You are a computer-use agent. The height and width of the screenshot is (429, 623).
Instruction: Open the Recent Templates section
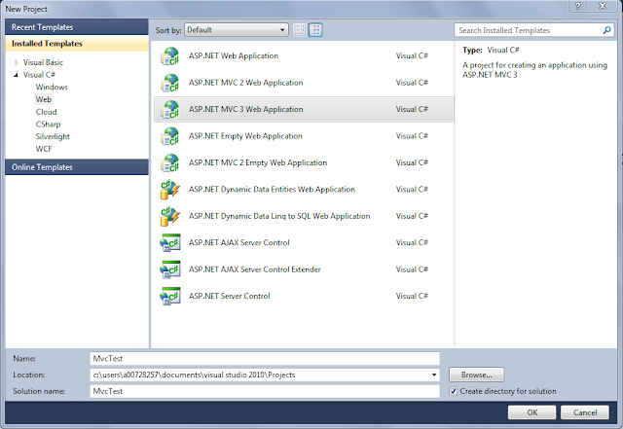77,27
